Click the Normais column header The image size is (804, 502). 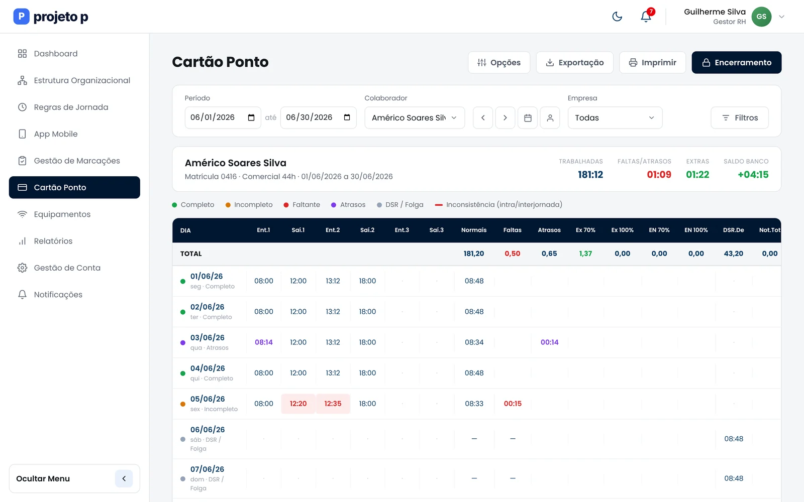474,230
